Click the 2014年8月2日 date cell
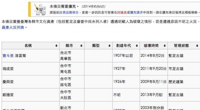 [154, 56]
